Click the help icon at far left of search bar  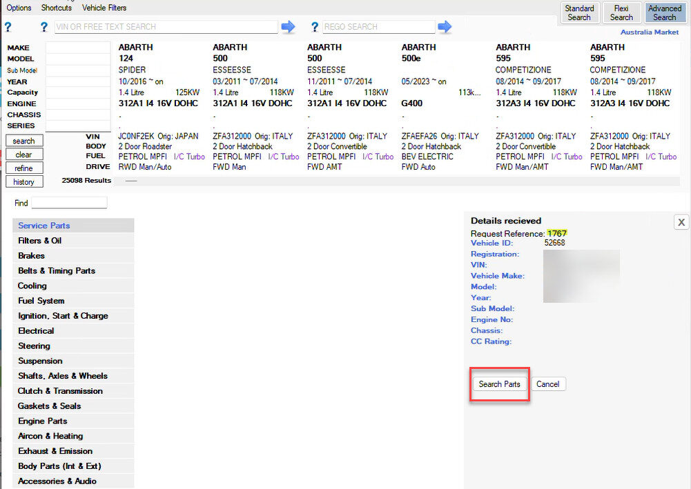click(x=8, y=28)
